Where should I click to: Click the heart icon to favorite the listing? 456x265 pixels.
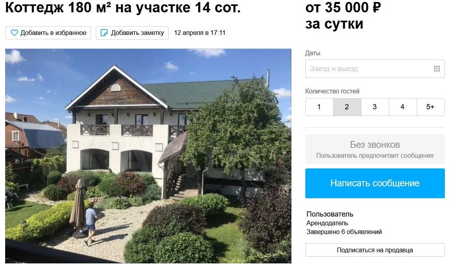pyautogui.click(x=15, y=33)
